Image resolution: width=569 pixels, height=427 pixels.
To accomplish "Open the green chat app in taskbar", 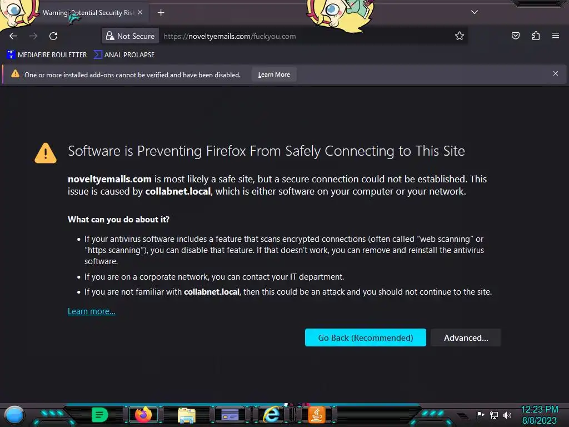I will coord(100,415).
